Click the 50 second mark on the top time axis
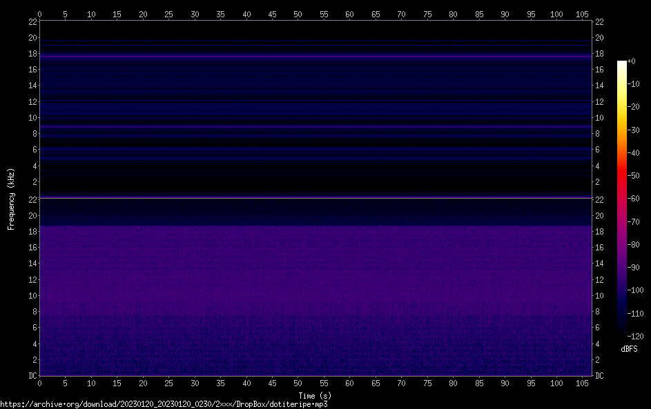Screen dimensions: 651x409 pos(298,14)
